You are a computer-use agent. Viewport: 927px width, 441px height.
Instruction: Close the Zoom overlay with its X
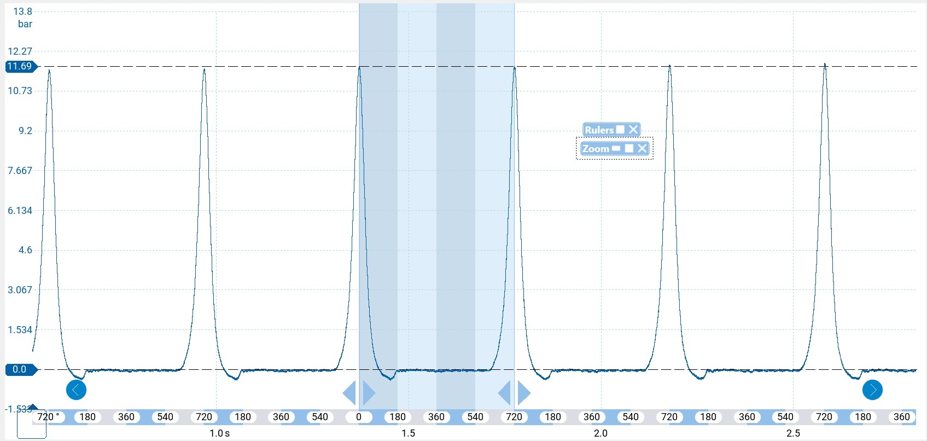click(x=642, y=148)
